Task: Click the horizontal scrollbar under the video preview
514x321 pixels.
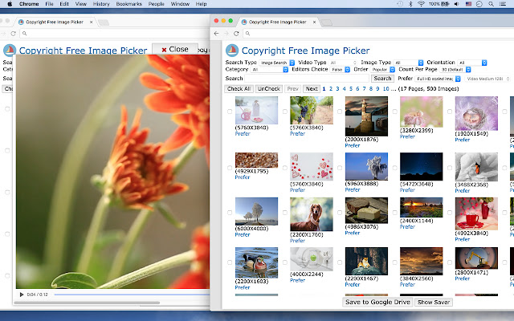Action: point(87,303)
